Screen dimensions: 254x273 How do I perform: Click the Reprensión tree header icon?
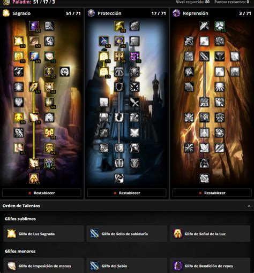pos(176,13)
